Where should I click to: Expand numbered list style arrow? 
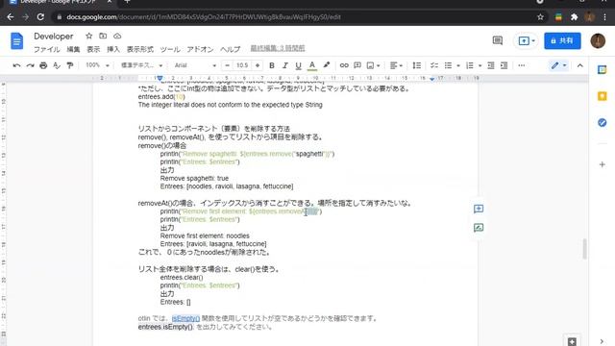(480, 65)
